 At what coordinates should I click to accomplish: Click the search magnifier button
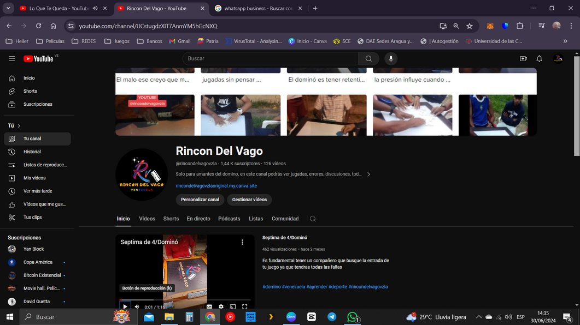[368, 59]
